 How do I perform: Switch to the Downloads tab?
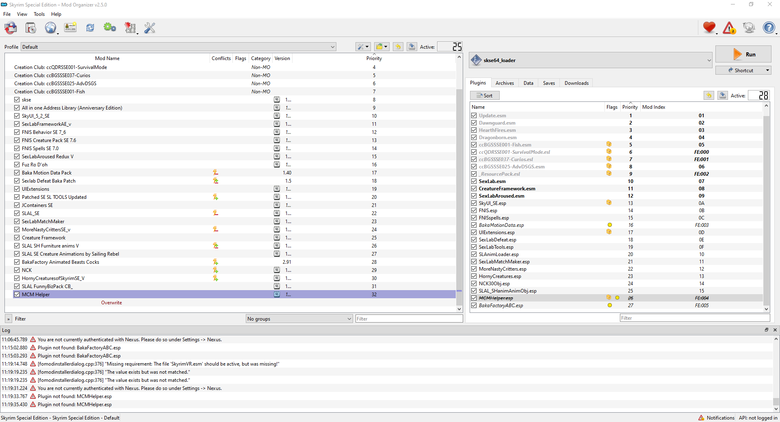(x=576, y=83)
